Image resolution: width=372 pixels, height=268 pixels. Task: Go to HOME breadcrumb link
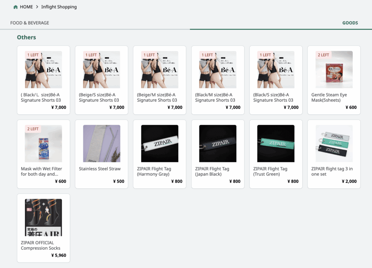click(26, 7)
